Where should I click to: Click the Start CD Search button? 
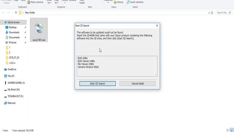[x=98, y=84]
